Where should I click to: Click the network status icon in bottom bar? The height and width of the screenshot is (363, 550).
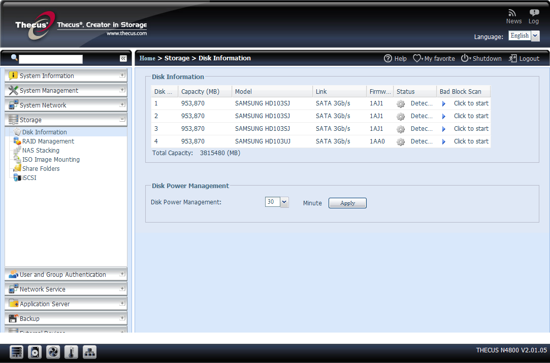tap(89, 352)
